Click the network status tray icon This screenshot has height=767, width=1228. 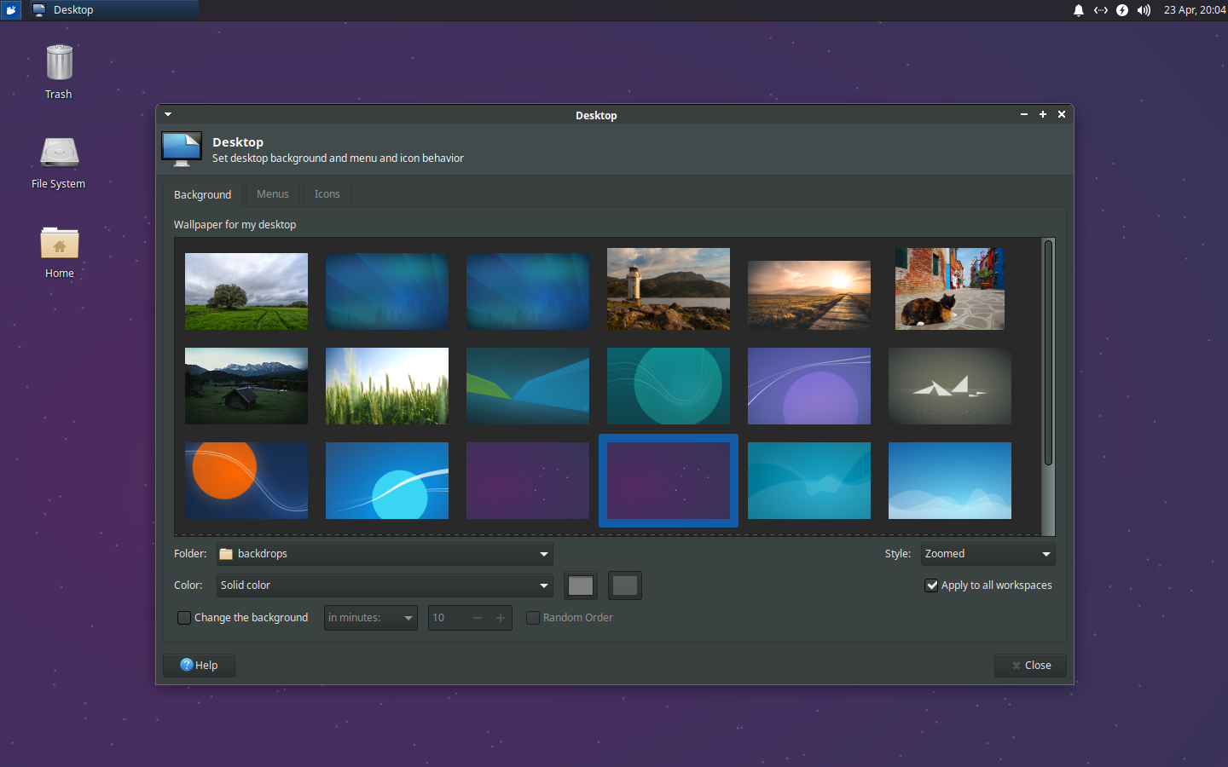pos(1100,11)
